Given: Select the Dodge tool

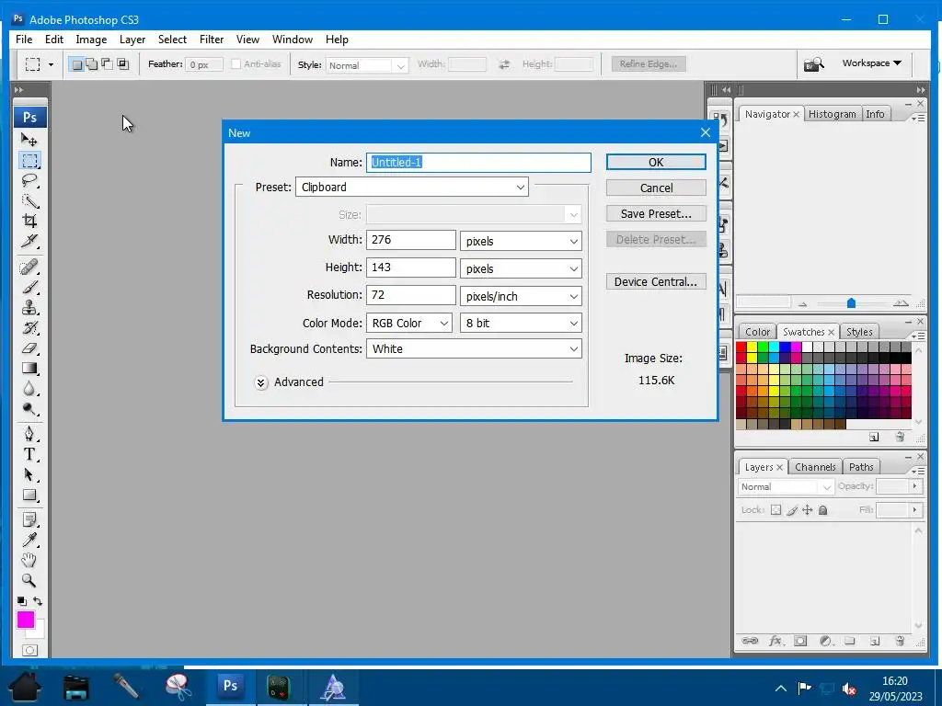Looking at the screenshot, I should pyautogui.click(x=29, y=409).
